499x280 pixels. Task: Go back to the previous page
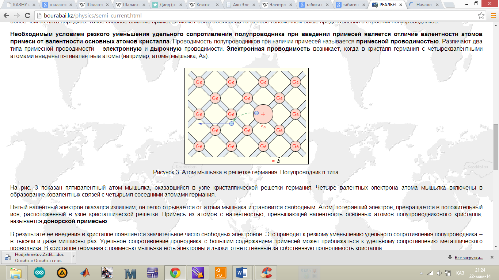tap(7, 16)
